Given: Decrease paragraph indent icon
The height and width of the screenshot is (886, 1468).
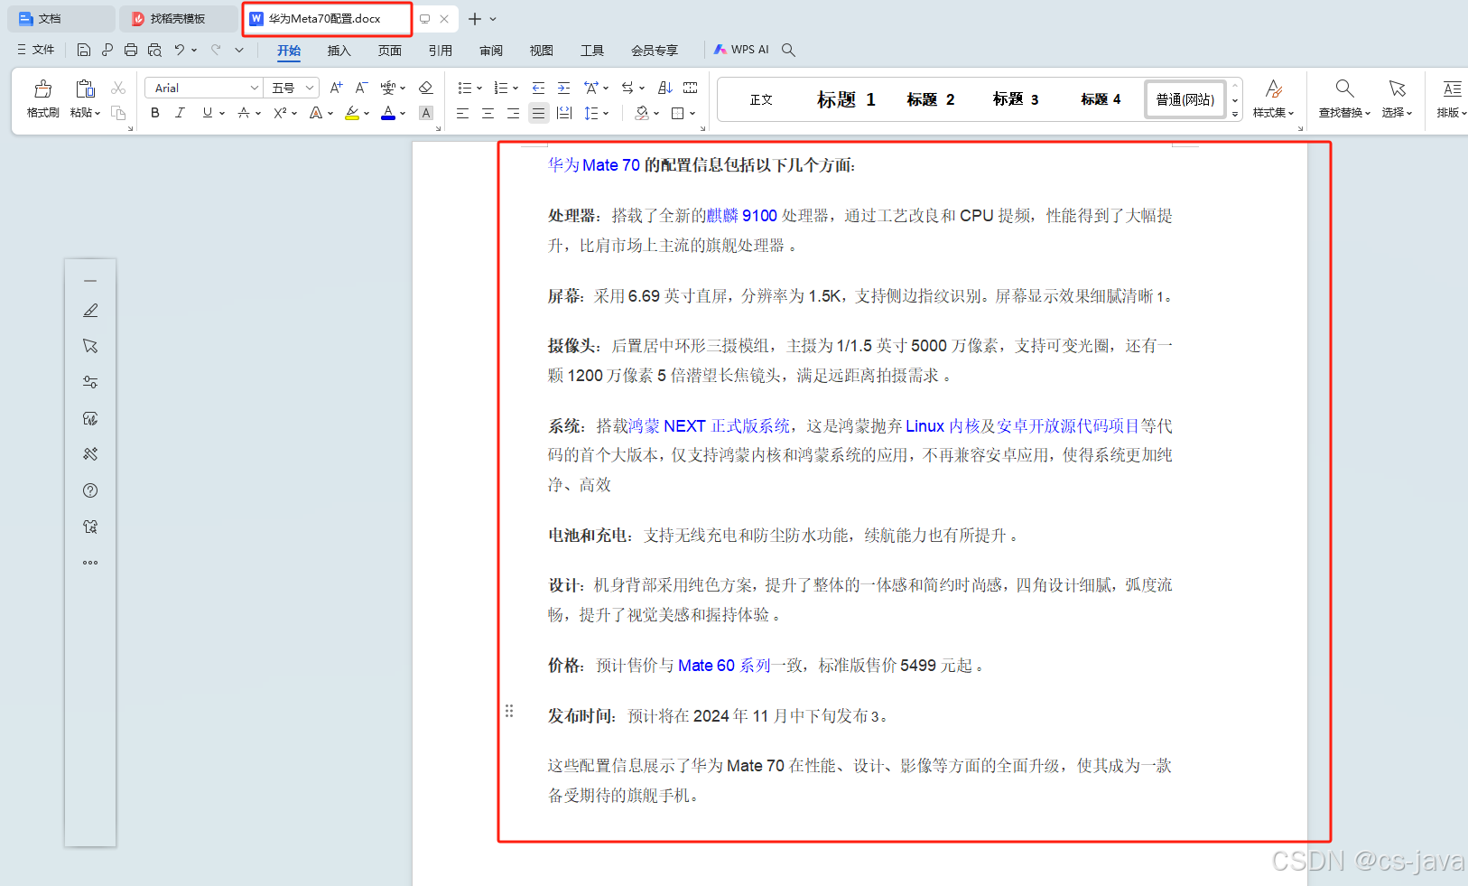Looking at the screenshot, I should [x=538, y=88].
